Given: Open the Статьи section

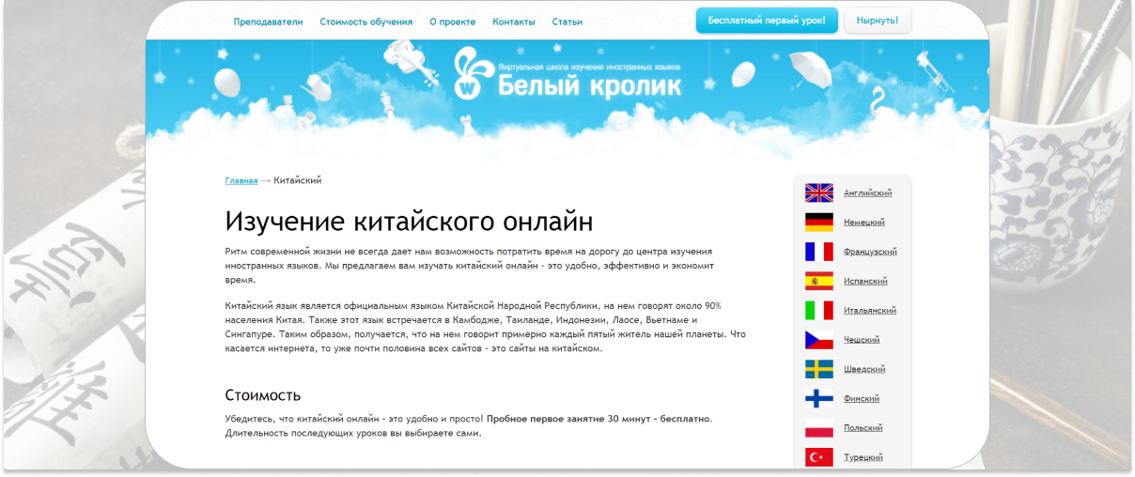Looking at the screenshot, I should [567, 22].
